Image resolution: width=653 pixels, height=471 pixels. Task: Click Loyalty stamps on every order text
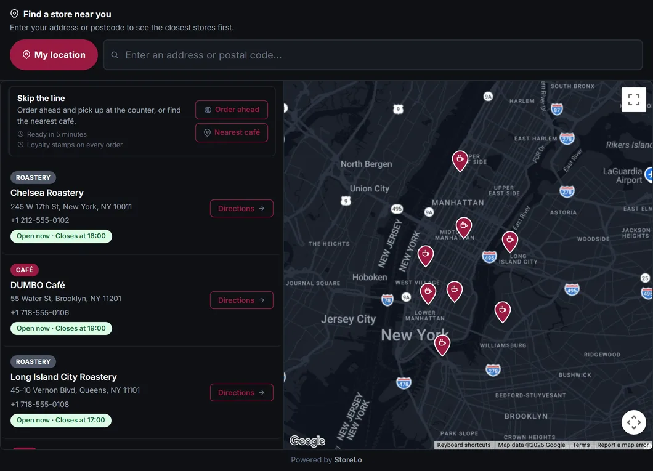click(x=75, y=145)
